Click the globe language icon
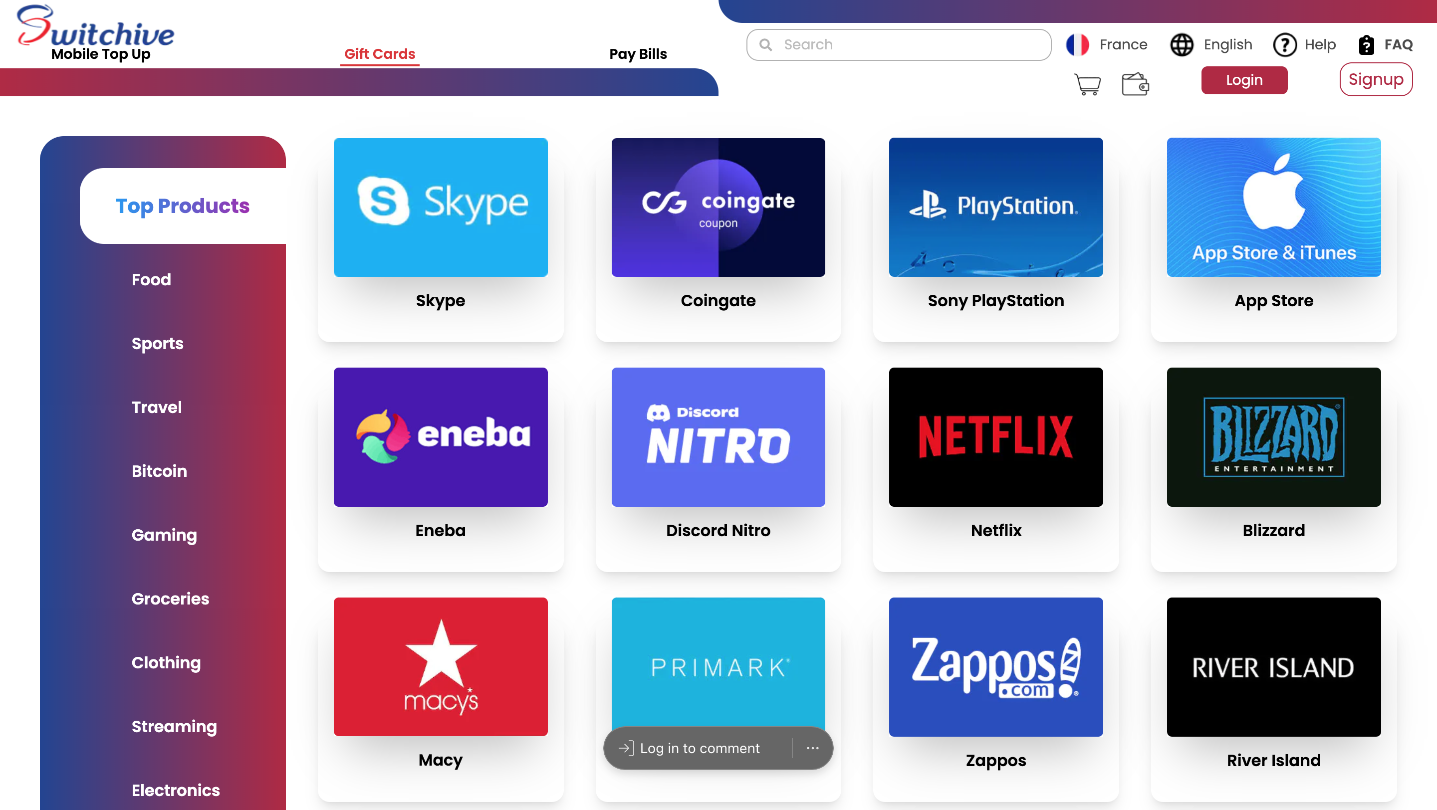 click(1182, 44)
